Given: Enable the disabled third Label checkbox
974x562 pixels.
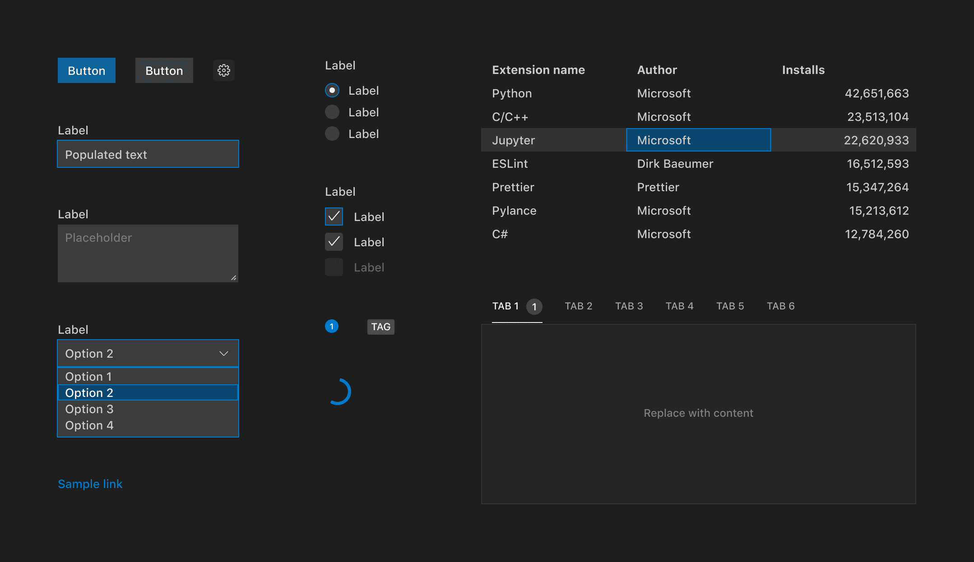Looking at the screenshot, I should pos(334,267).
